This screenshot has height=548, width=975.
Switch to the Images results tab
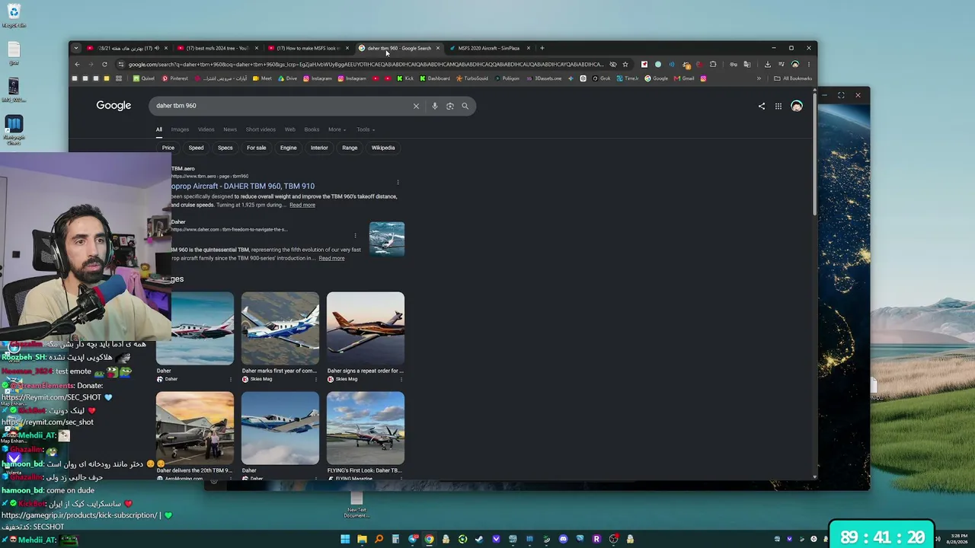tap(180, 129)
